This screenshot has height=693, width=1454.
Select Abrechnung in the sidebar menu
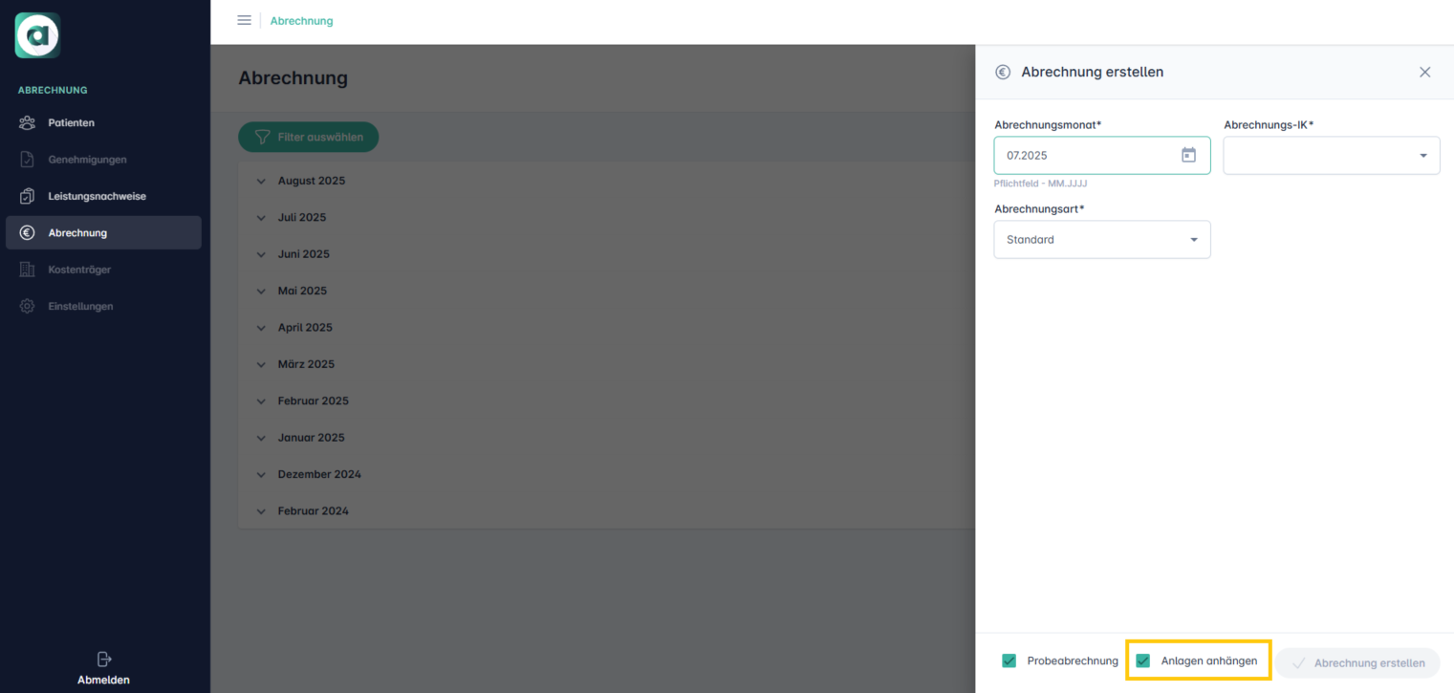click(x=77, y=233)
